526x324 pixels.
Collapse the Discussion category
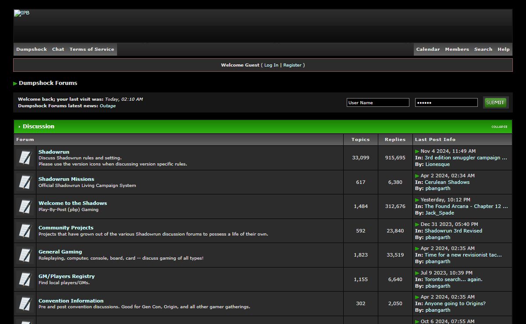click(x=499, y=127)
